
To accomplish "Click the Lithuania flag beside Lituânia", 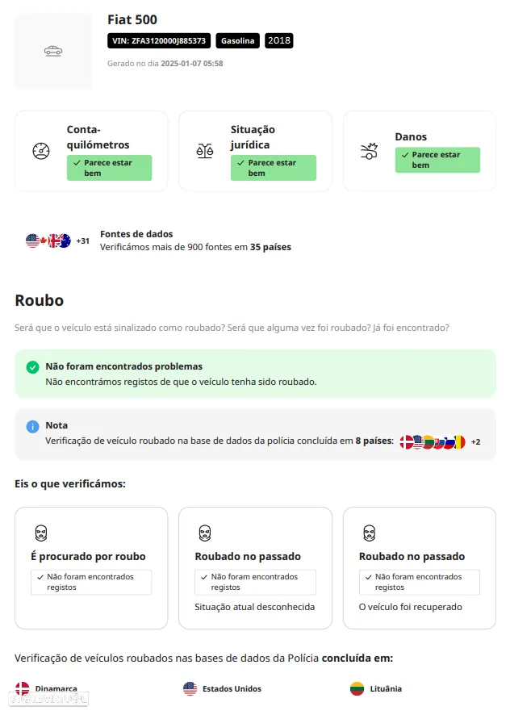I will tap(357, 688).
